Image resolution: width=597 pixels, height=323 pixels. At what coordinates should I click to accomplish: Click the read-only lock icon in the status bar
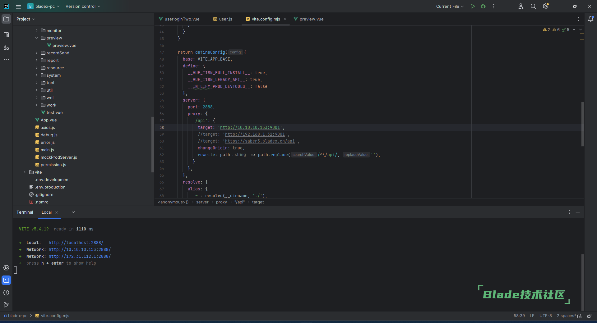tap(589, 316)
